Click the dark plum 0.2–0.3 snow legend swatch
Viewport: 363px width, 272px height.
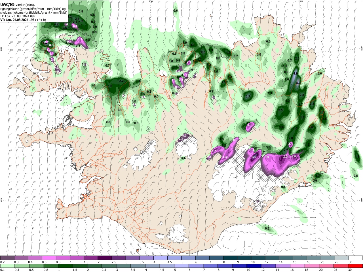(7, 258)
